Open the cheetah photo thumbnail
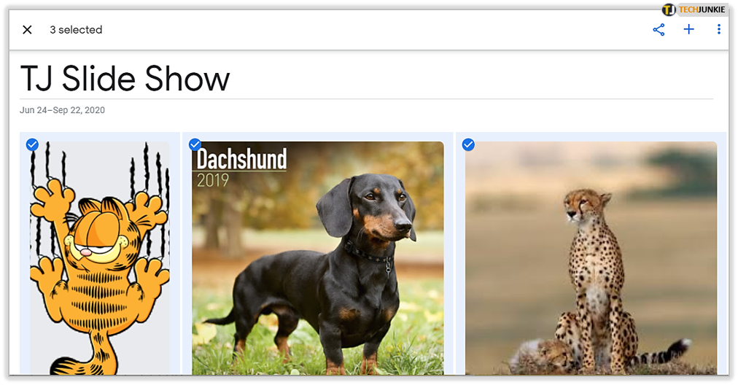 (x=591, y=258)
